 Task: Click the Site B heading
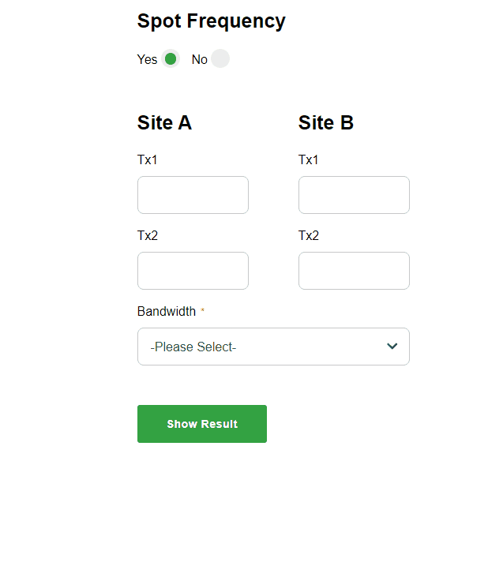click(325, 122)
